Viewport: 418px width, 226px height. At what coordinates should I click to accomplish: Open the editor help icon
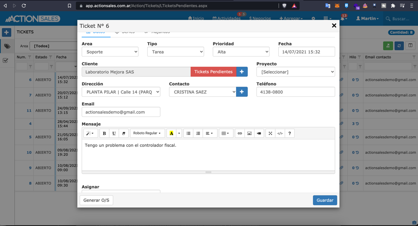pyautogui.click(x=290, y=133)
